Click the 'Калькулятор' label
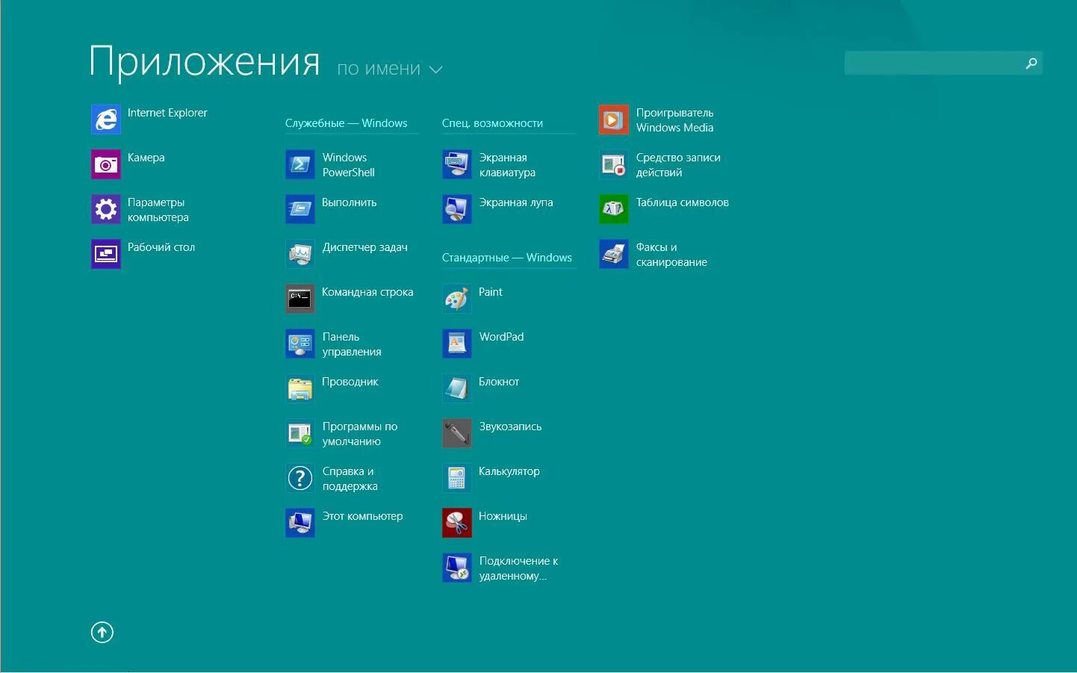 tap(509, 471)
